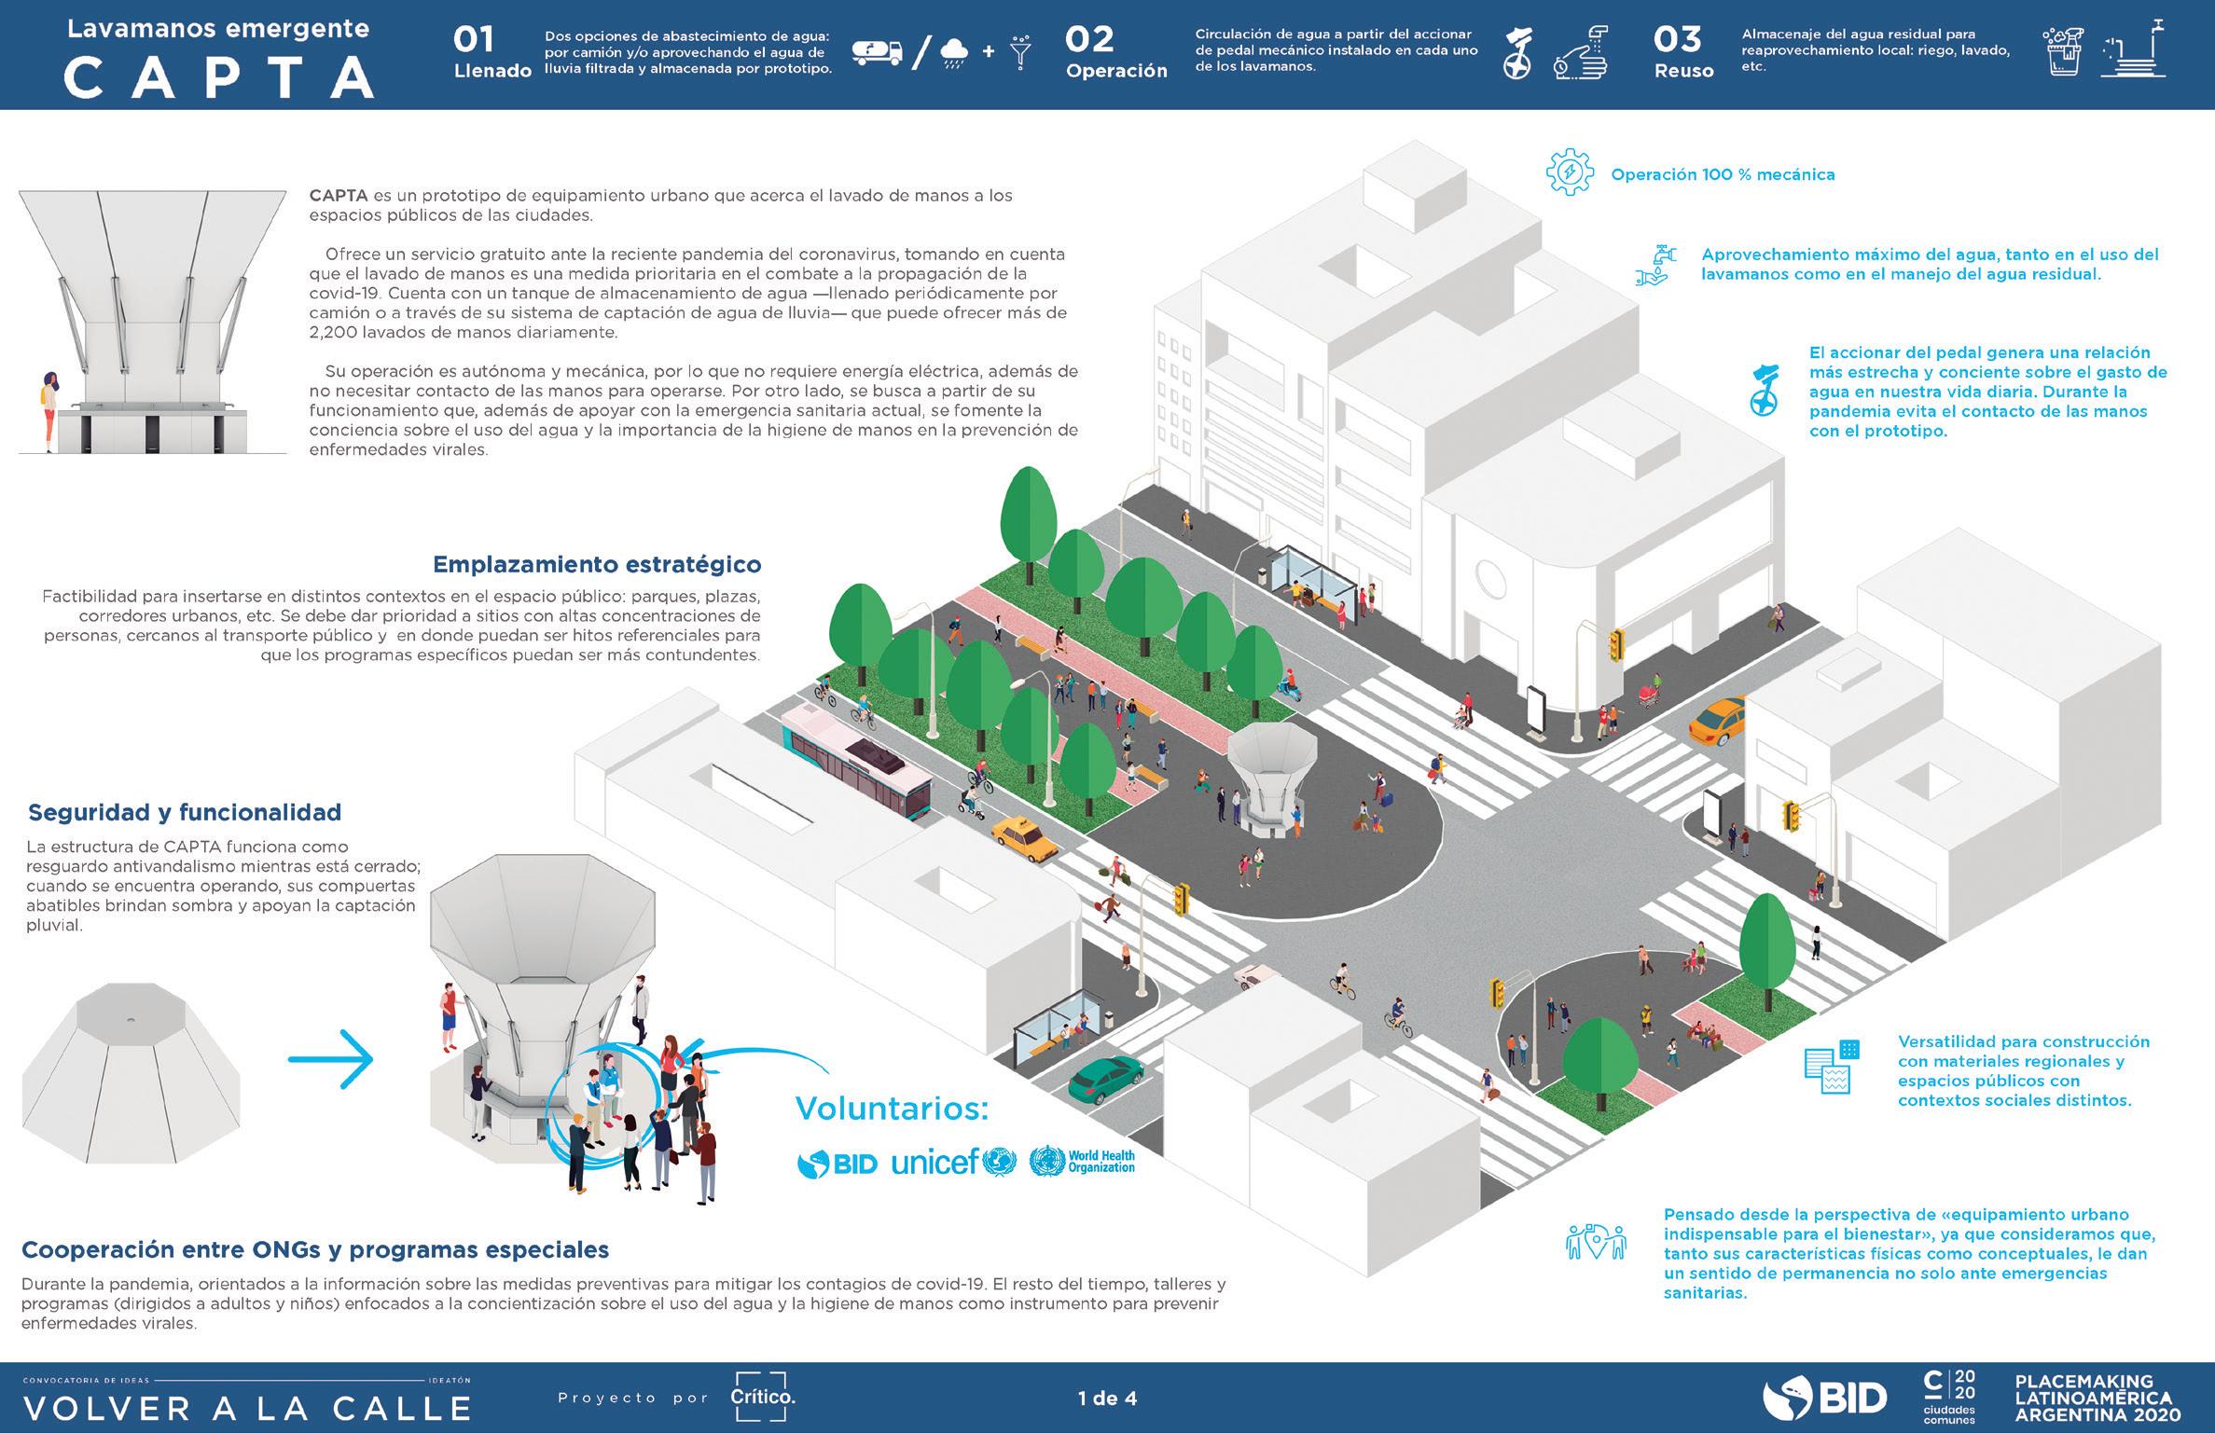
Task: Click the filter funnel icon
Action: [x=1022, y=53]
